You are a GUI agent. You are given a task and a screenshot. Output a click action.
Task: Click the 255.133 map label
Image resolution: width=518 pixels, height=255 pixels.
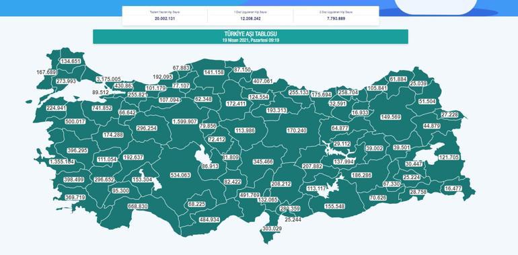(299, 92)
